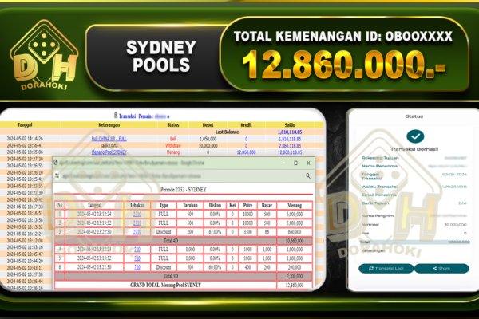Click Last Balance value 1,810,118.85
The image size is (479, 319).
[x=290, y=132]
